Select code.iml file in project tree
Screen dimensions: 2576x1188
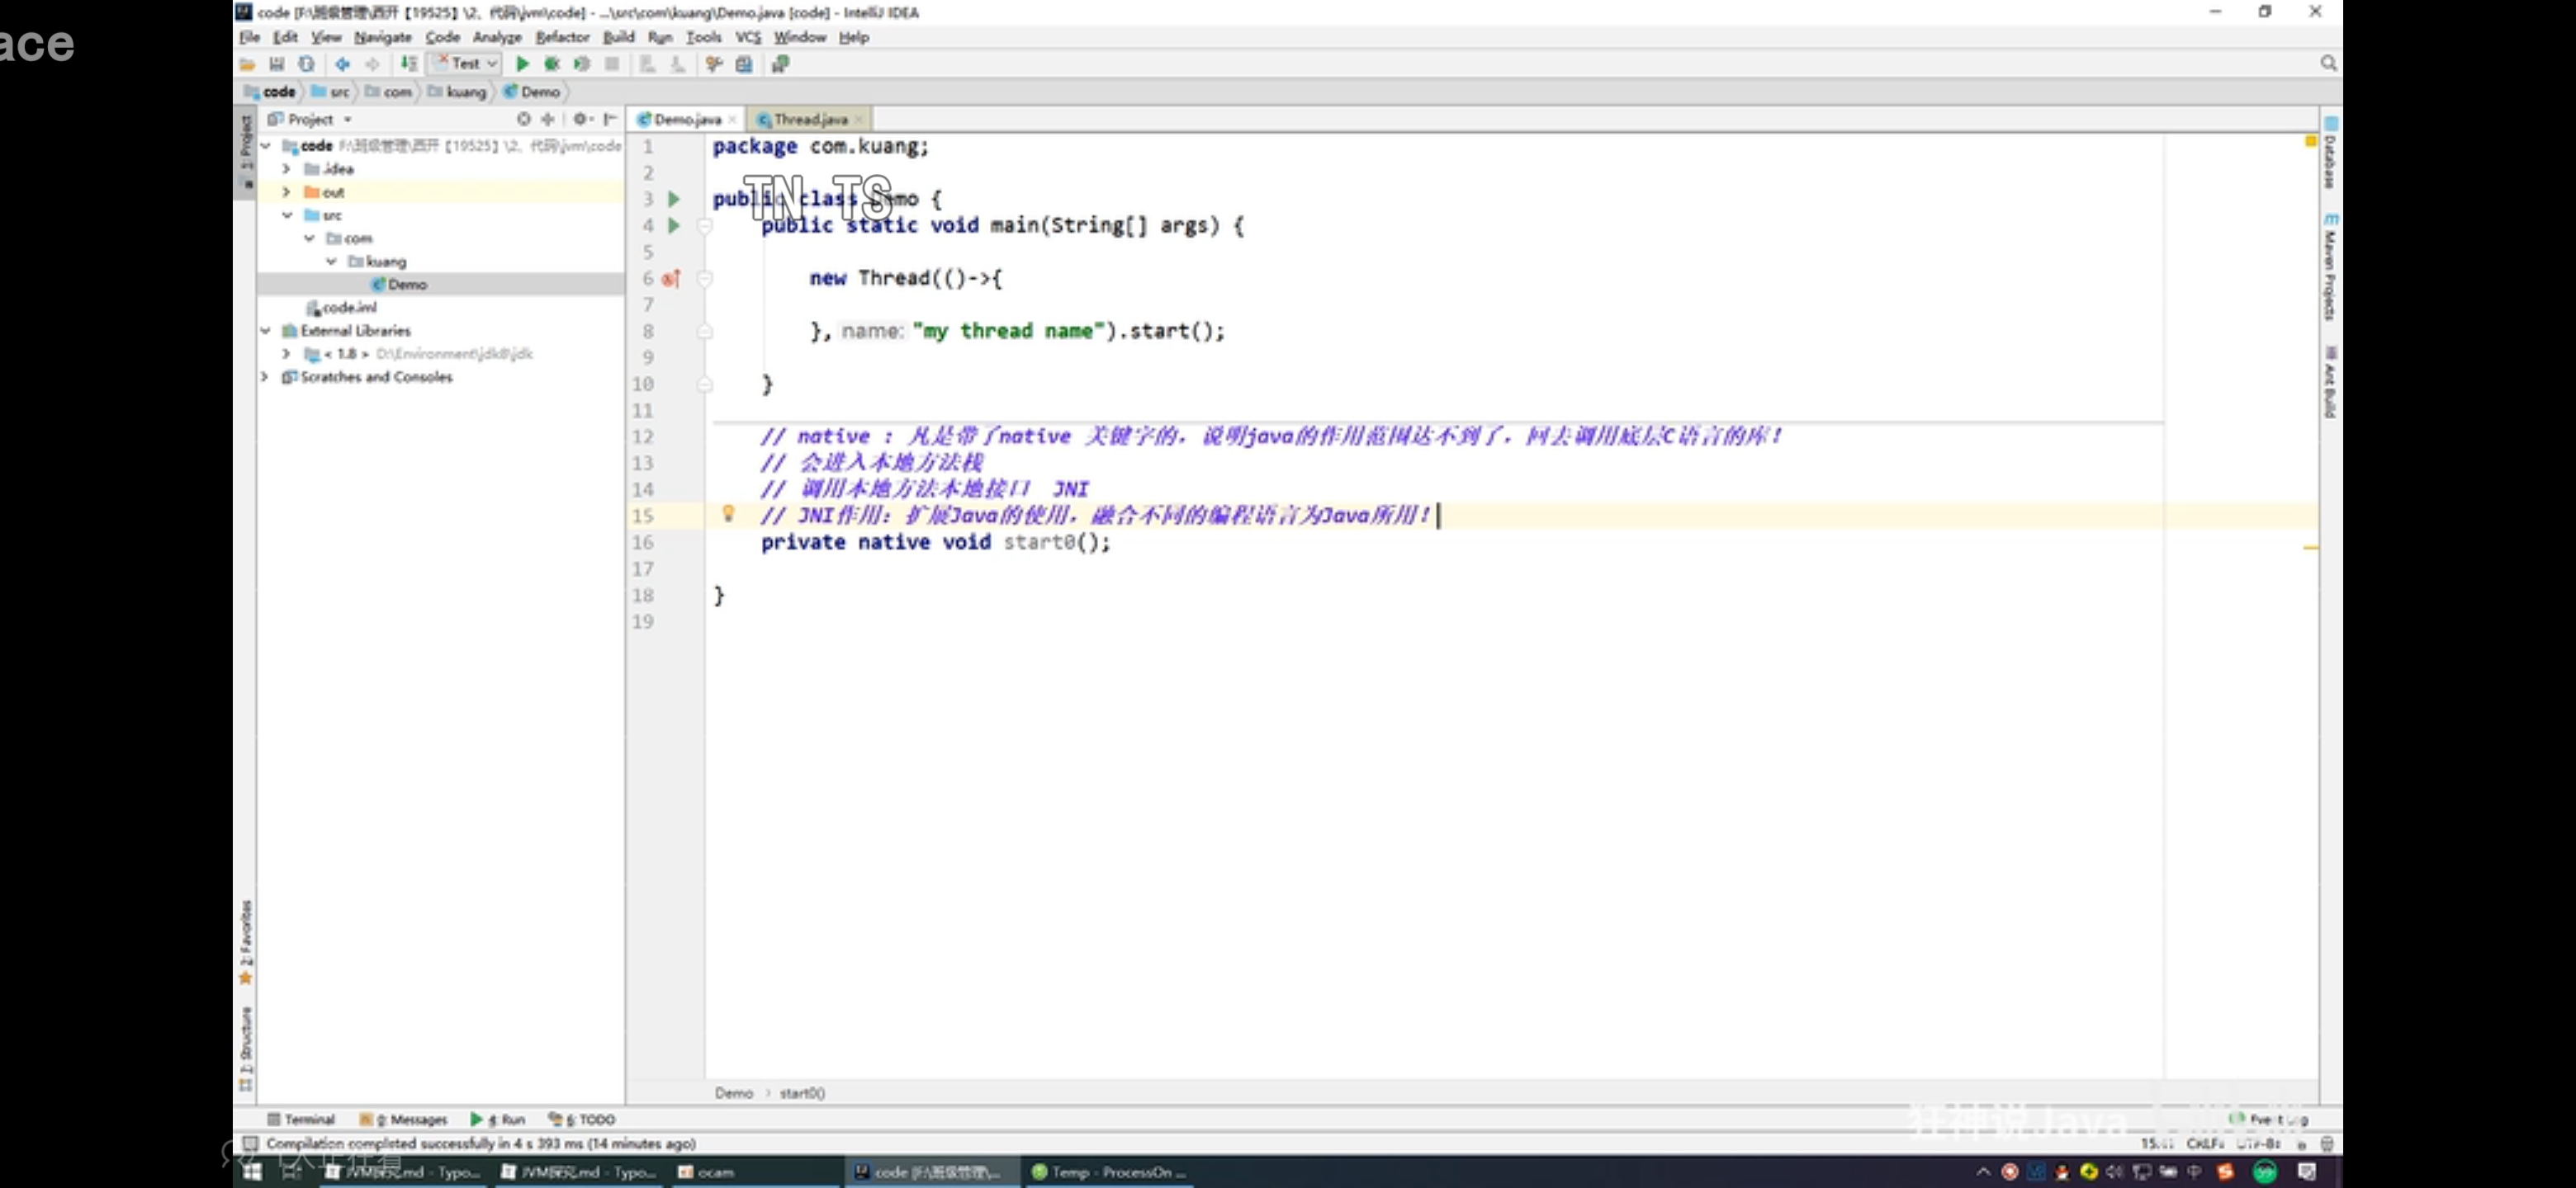pyautogui.click(x=349, y=308)
